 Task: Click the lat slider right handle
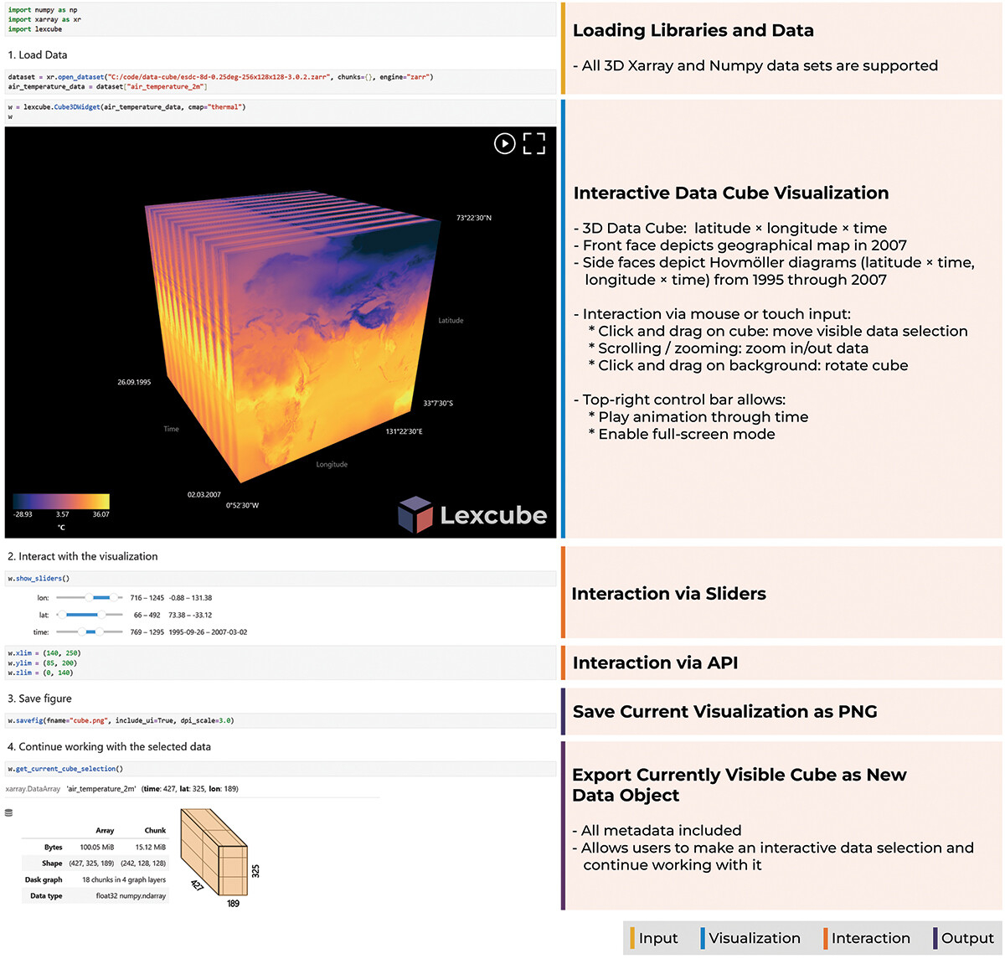click(102, 615)
